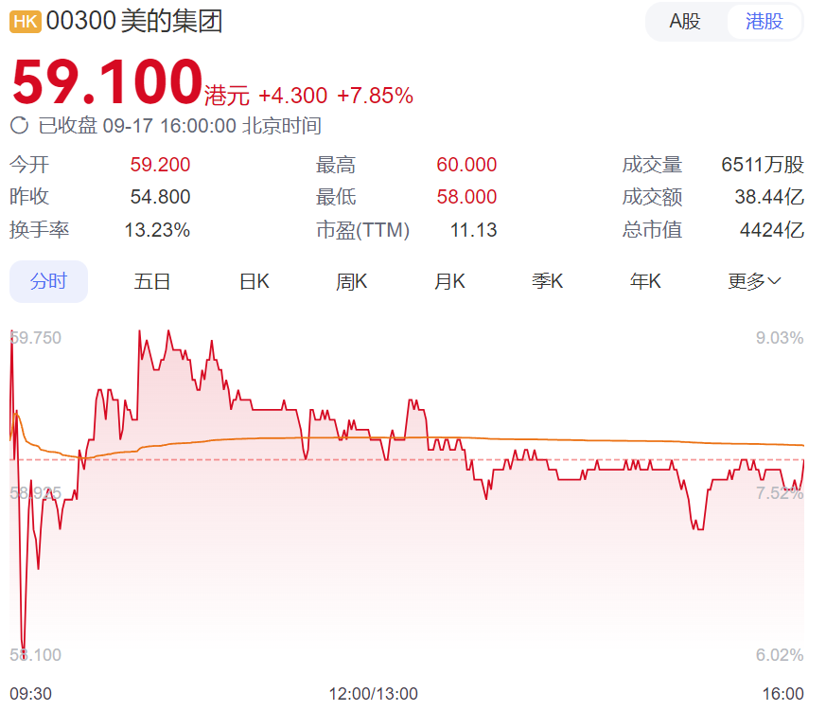826x711 pixels.
Task: Click the 7.52% axis label on chart
Action: click(780, 493)
